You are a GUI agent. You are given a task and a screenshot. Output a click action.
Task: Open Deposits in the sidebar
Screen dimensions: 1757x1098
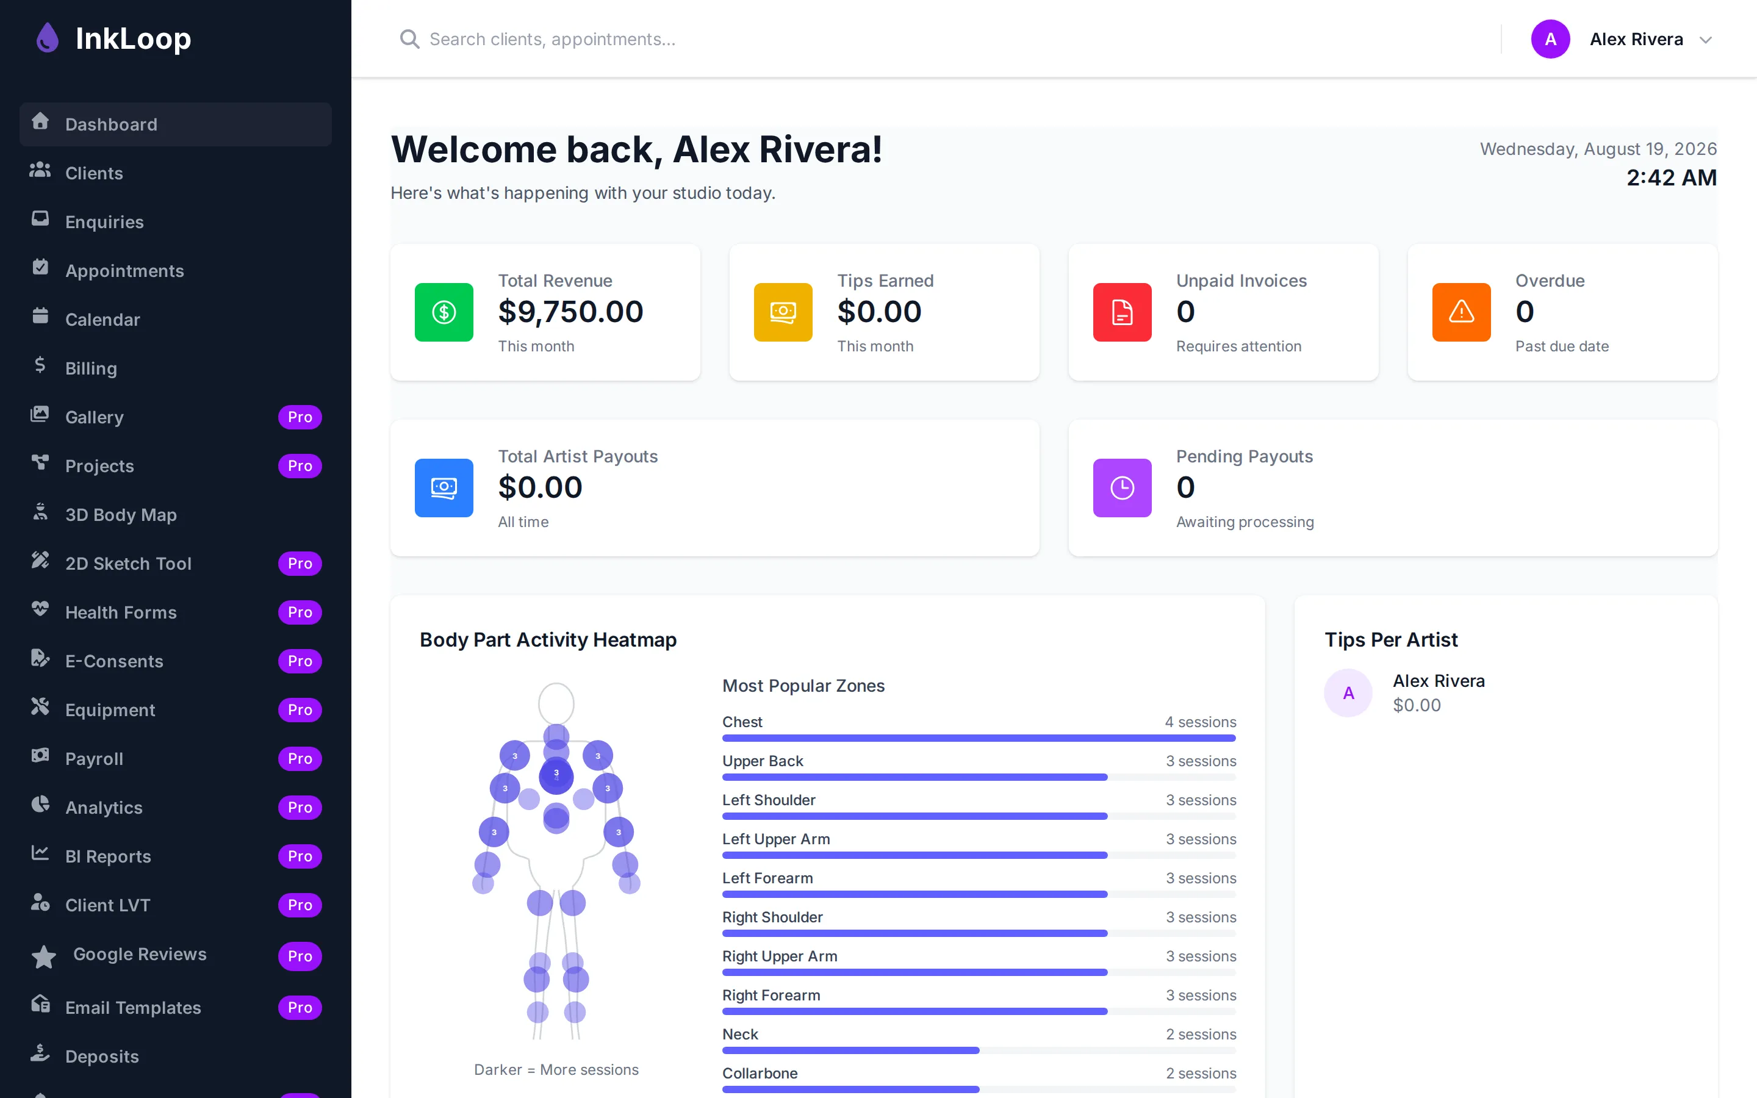(x=176, y=1056)
